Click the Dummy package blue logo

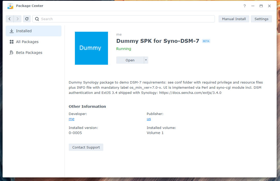click(x=91, y=48)
